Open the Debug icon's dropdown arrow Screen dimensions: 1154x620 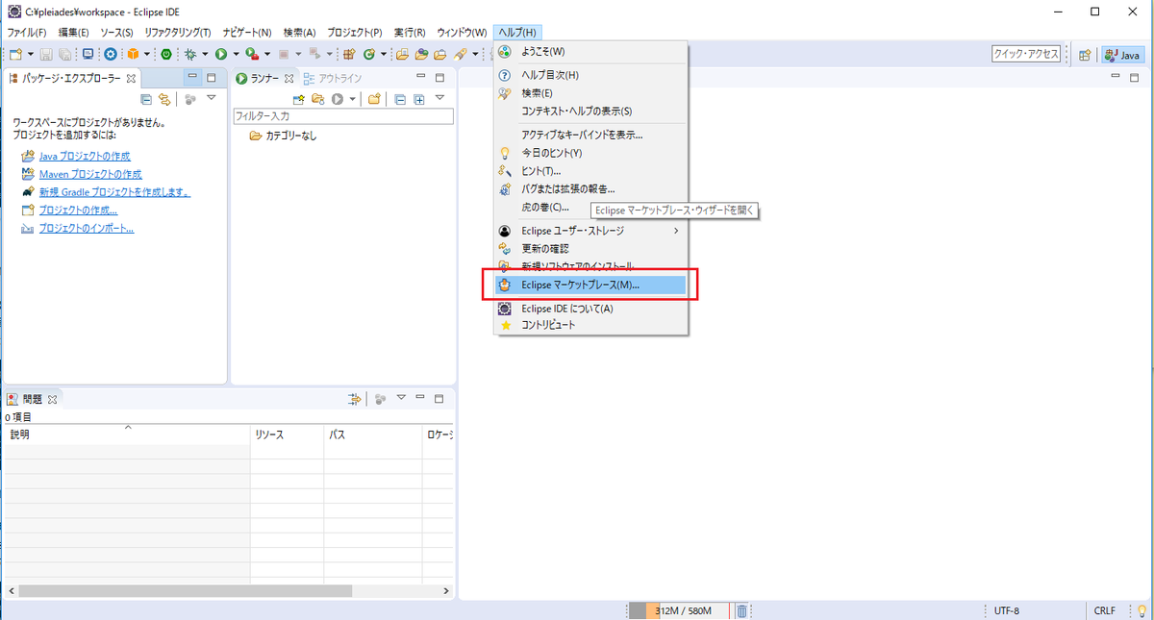click(205, 55)
